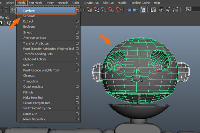Expand the Booleans submenu
The width and height of the screenshot is (200, 133).
coord(76,27)
